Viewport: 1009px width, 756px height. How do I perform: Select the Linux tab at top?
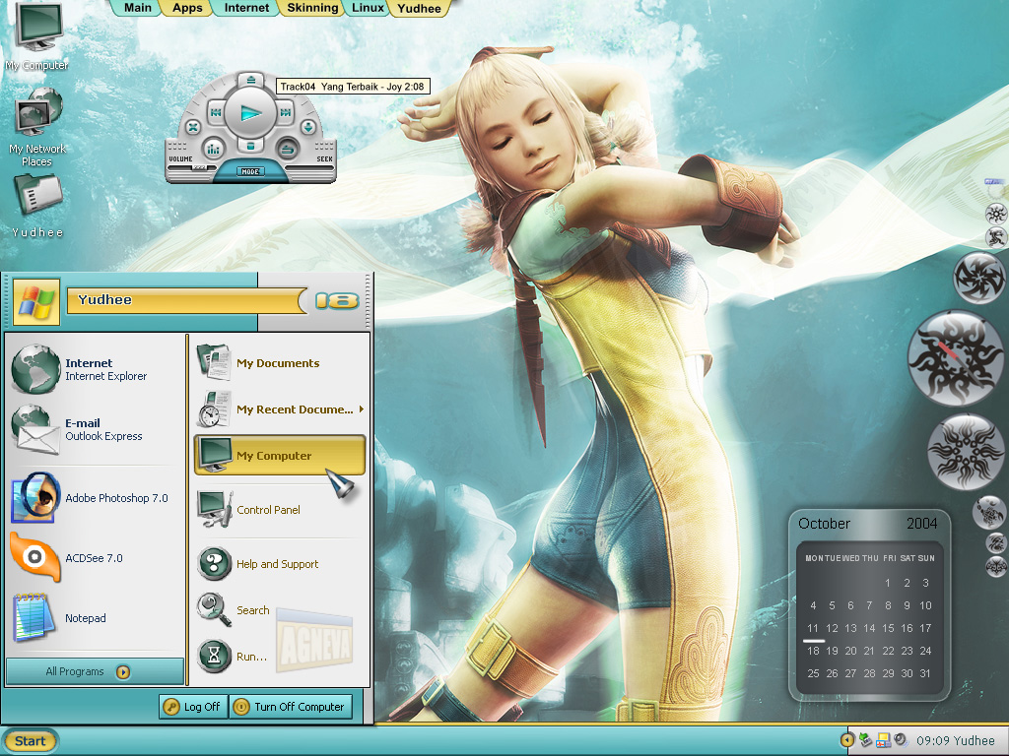tap(368, 8)
